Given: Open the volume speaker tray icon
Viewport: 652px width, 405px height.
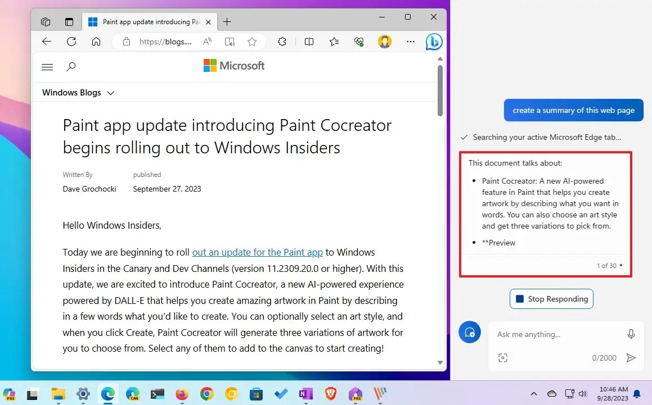Looking at the screenshot, I should [583, 394].
